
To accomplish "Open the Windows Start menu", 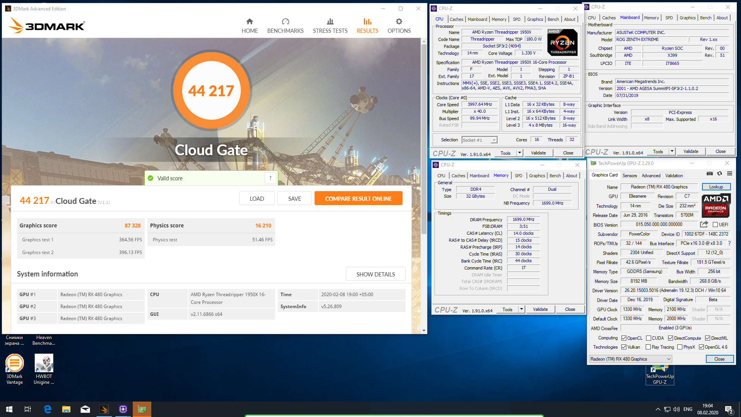I will (x=9, y=409).
